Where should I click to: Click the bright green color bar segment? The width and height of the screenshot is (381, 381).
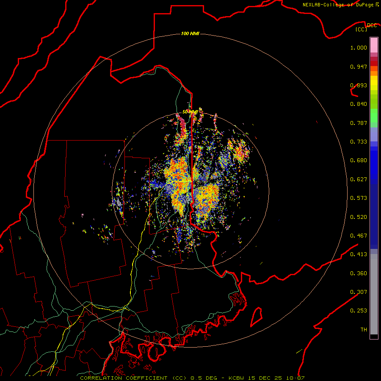pos(374,116)
